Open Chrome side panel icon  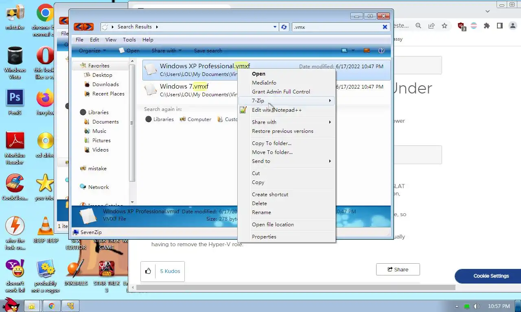tap(500, 26)
